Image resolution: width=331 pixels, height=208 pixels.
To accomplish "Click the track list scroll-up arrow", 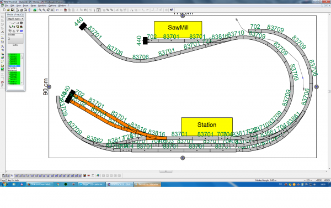I will tap(22, 55).
